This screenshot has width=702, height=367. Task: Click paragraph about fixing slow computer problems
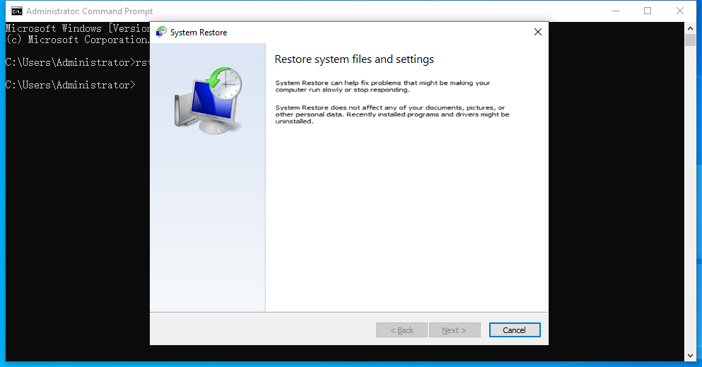[382, 86]
